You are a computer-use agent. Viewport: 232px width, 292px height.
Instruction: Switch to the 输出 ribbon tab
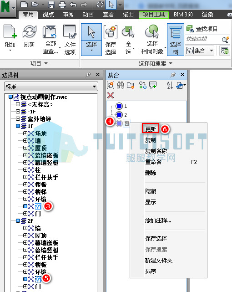coord(128,15)
